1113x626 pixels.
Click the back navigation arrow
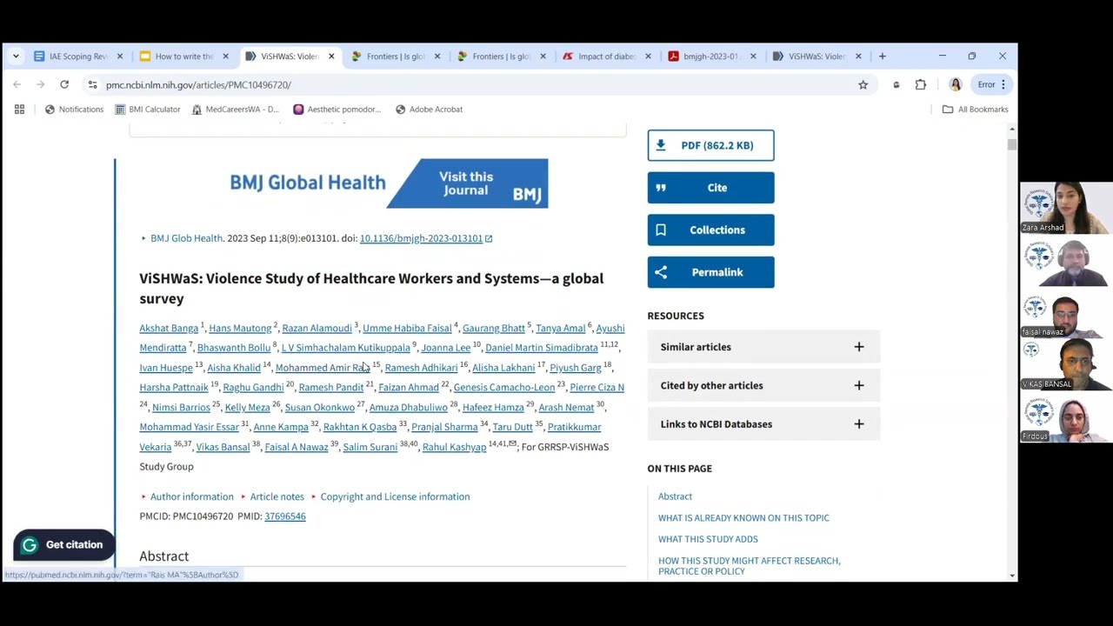17,84
